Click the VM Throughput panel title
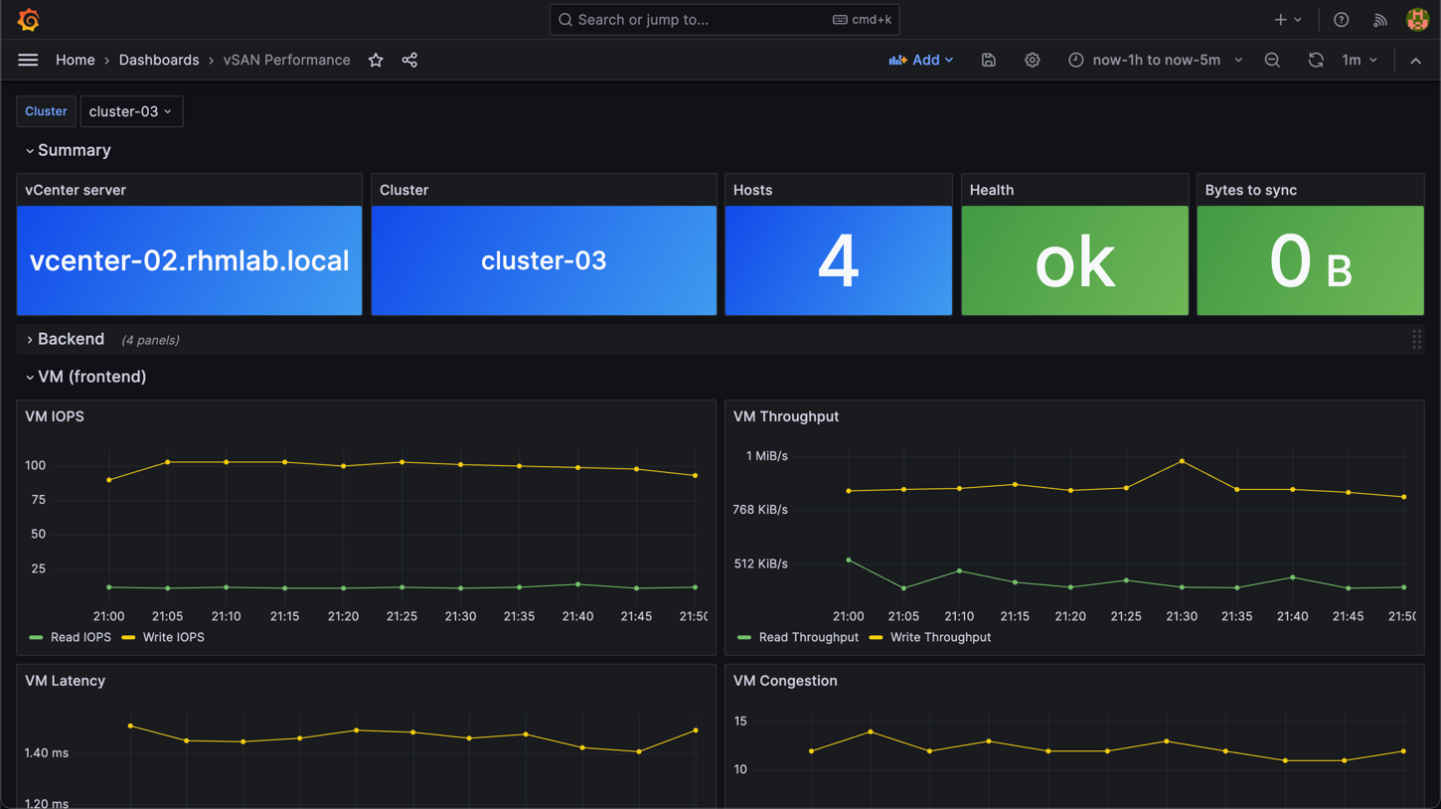The width and height of the screenshot is (1441, 809). (786, 417)
